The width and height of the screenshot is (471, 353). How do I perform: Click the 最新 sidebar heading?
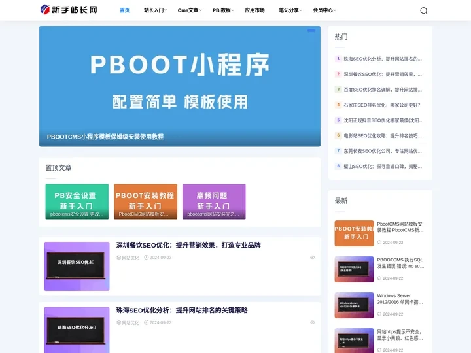pyautogui.click(x=341, y=201)
